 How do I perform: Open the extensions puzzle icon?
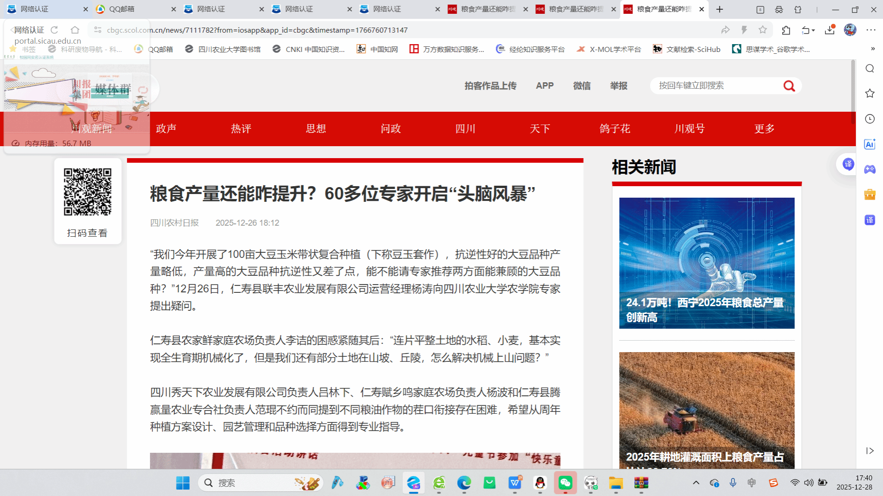coord(786,30)
